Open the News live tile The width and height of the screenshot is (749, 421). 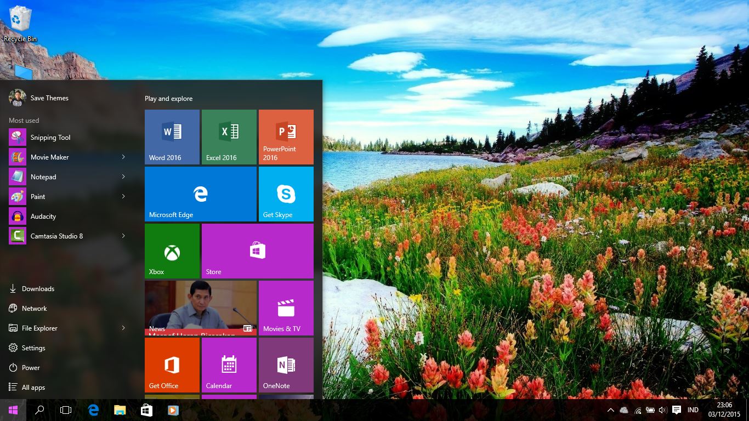201,308
